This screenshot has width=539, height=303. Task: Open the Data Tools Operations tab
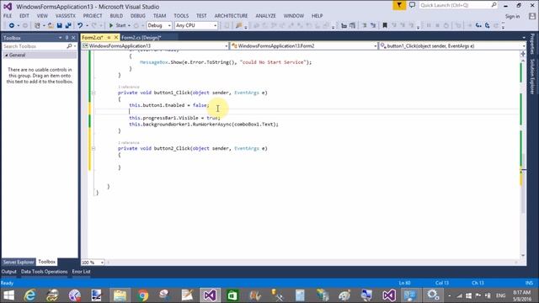[x=45, y=272]
